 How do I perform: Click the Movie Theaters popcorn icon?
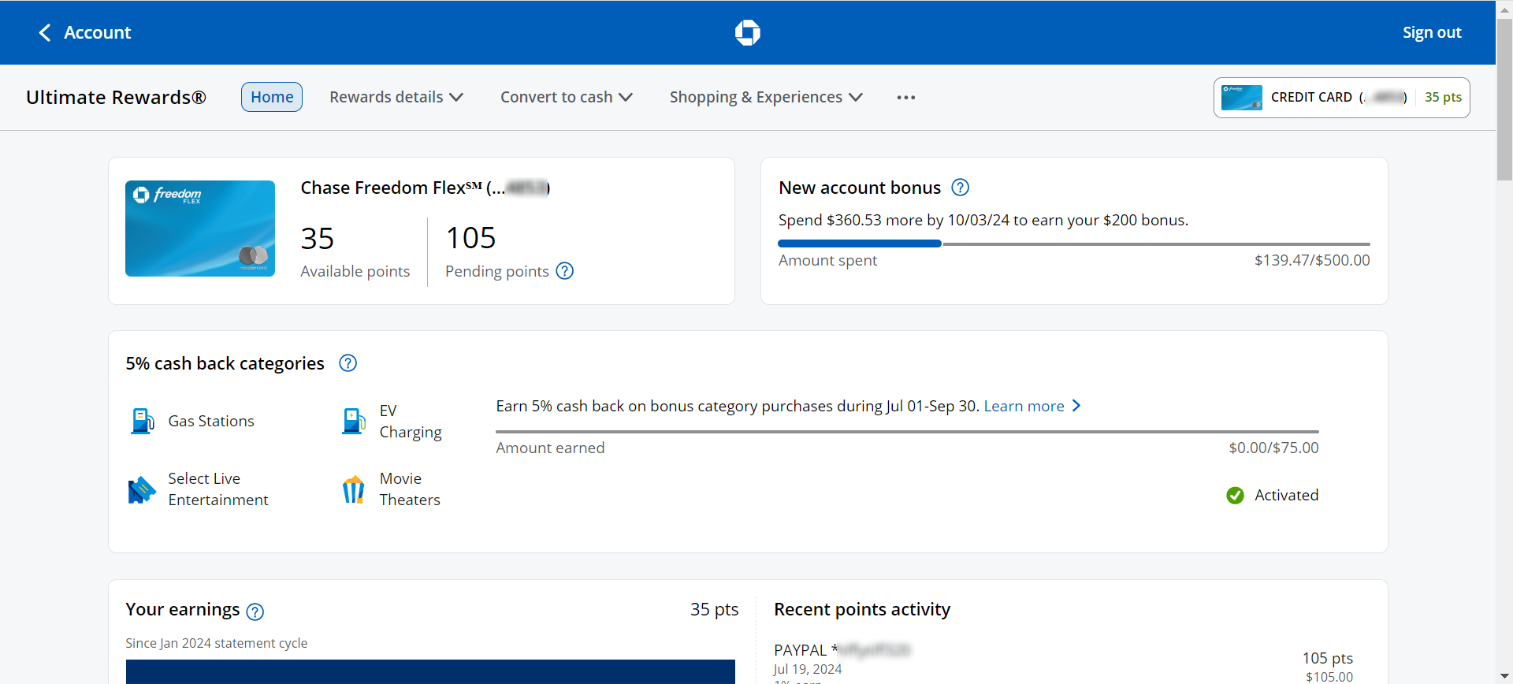pyautogui.click(x=354, y=489)
